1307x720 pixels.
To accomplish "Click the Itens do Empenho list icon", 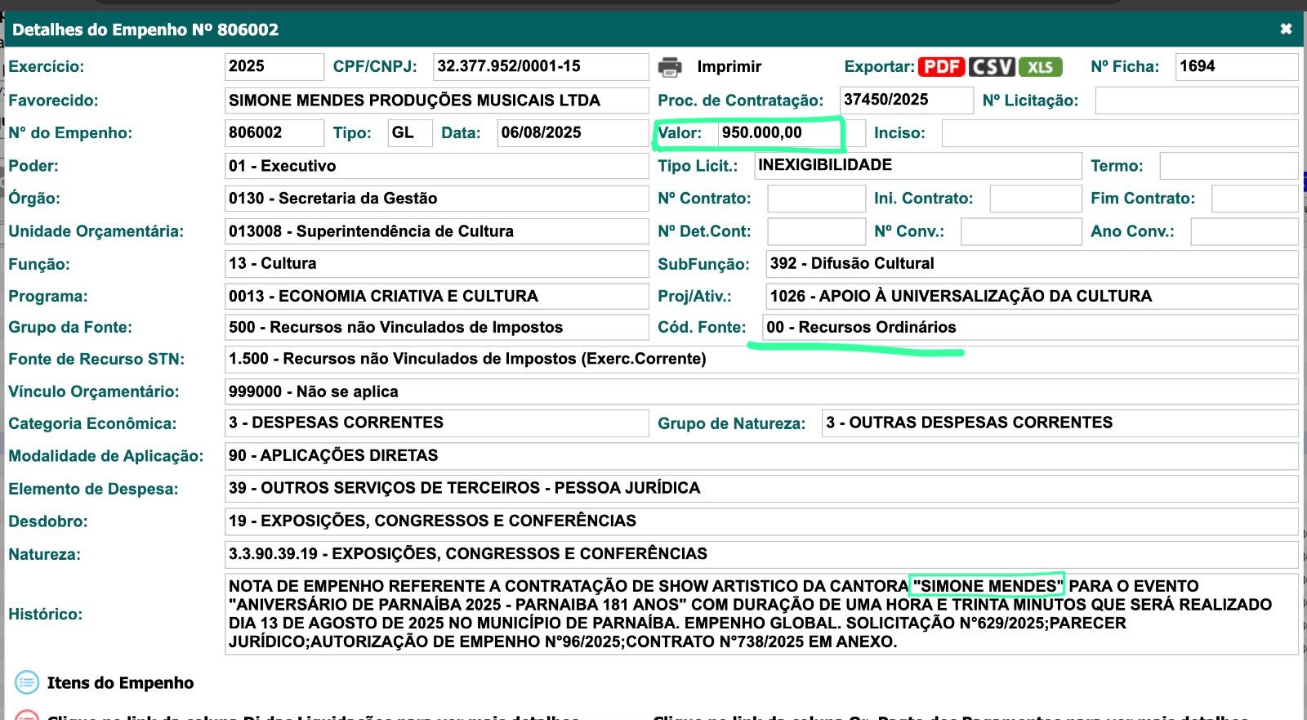I will pos(27,682).
